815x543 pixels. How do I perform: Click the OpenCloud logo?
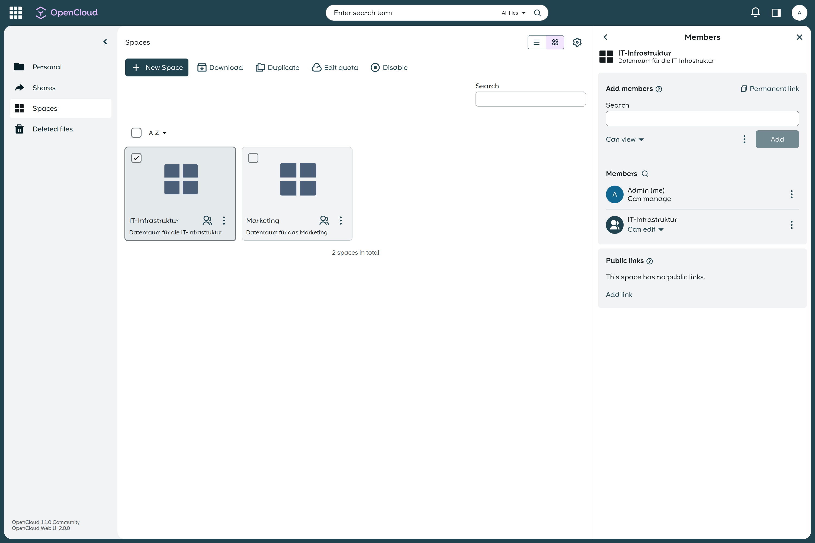click(x=66, y=13)
